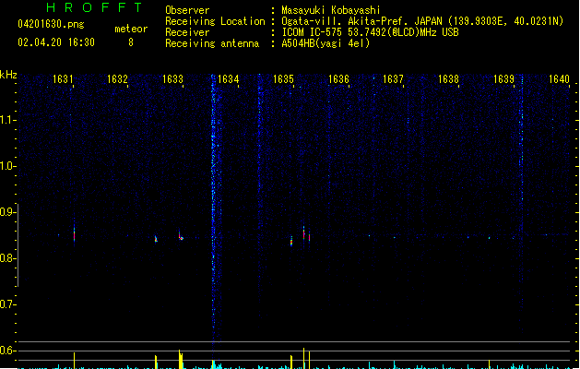Click the meteor echo at 1631
This screenshot has width=580, height=369.
(x=74, y=233)
